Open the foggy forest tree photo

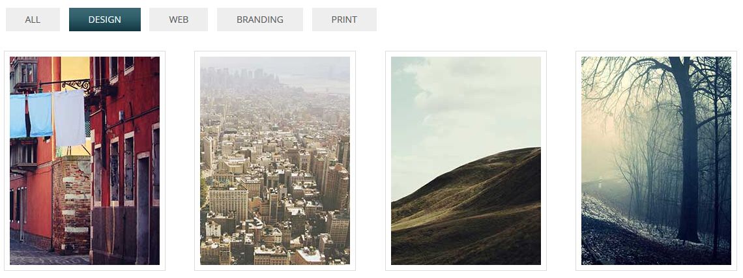(x=656, y=161)
